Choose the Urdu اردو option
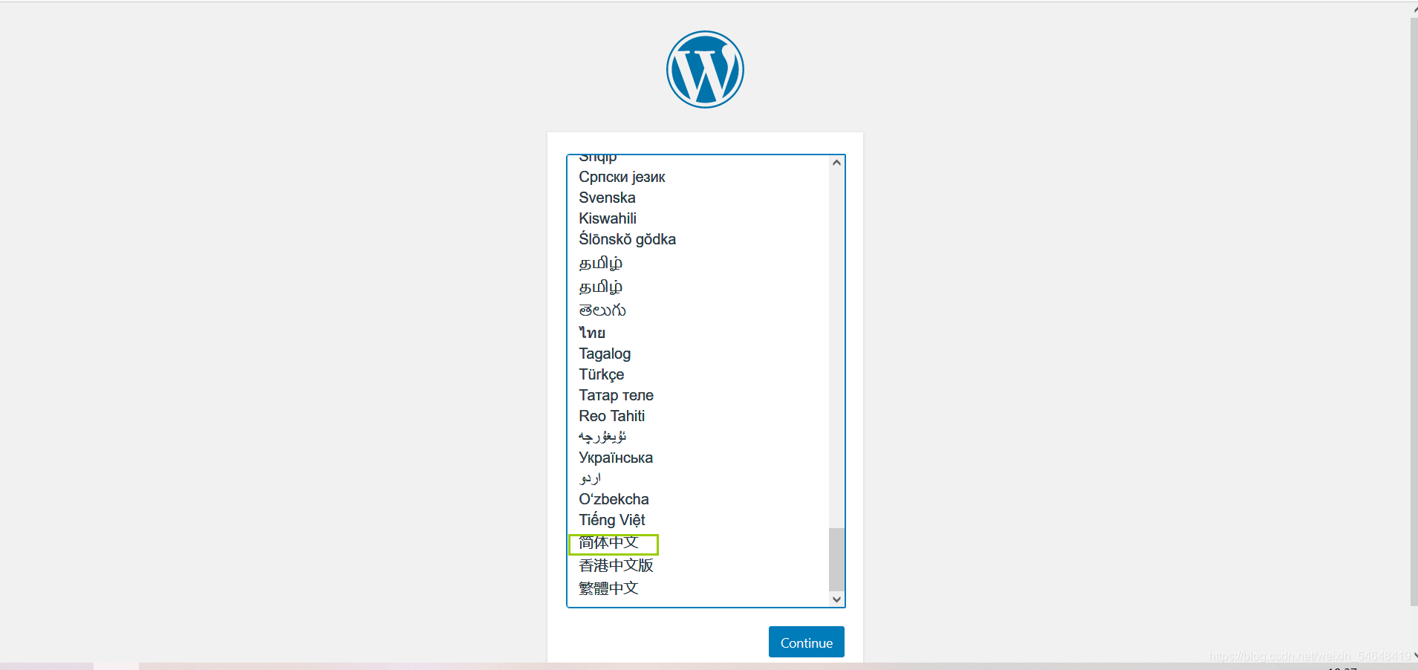 pos(590,478)
